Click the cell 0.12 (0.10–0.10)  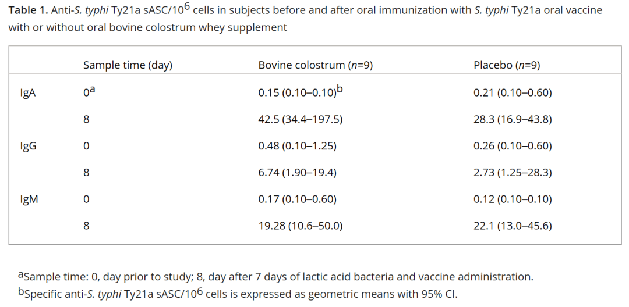coord(513,199)
